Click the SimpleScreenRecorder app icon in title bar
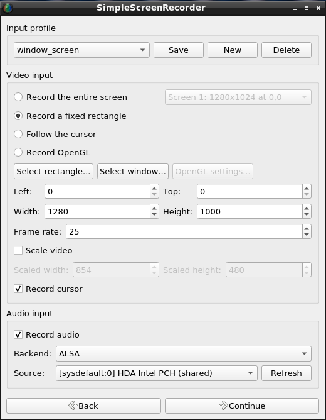Screen dimensions: 326x420 (8, 8)
